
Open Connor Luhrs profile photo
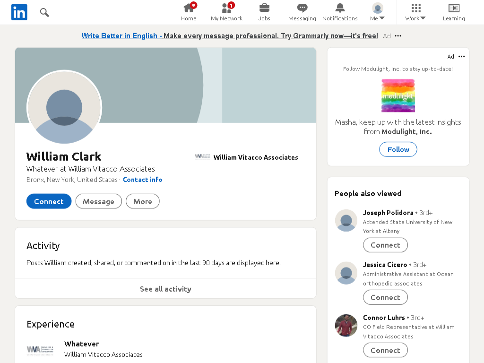pyautogui.click(x=346, y=325)
